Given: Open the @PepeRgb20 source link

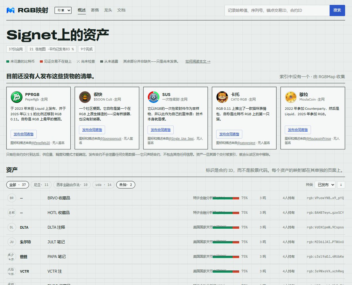Looking at the screenshot, I should 41,143.
